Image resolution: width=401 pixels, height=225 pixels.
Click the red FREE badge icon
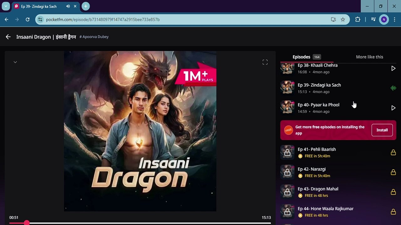tap(288, 130)
